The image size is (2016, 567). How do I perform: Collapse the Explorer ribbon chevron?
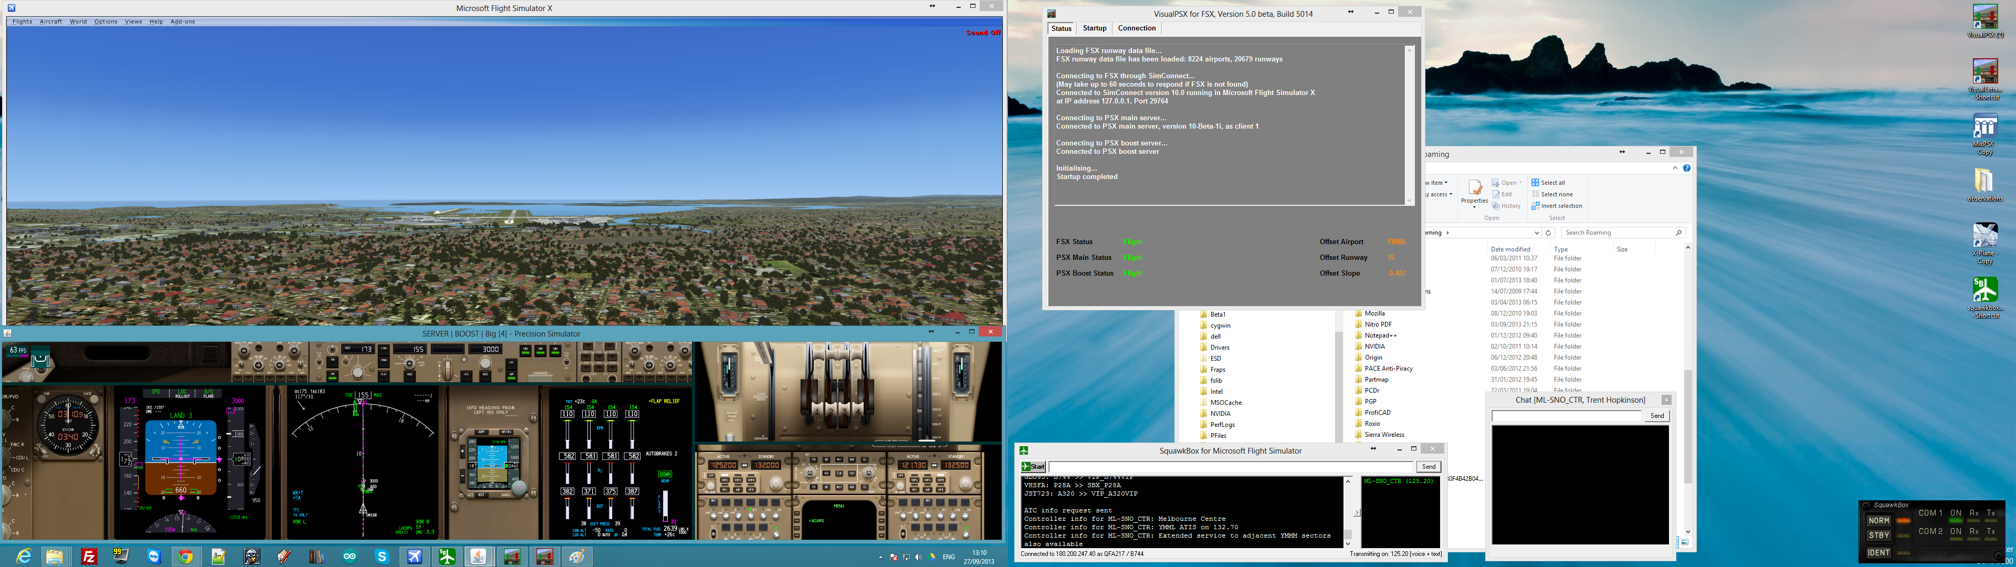pyautogui.click(x=1675, y=167)
